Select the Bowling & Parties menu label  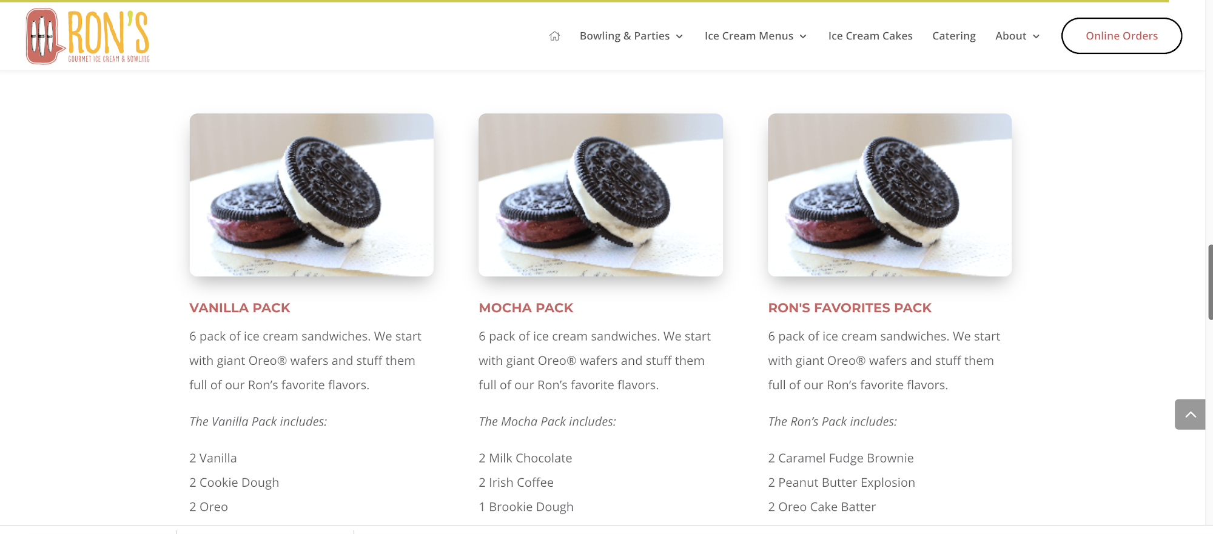click(x=625, y=36)
